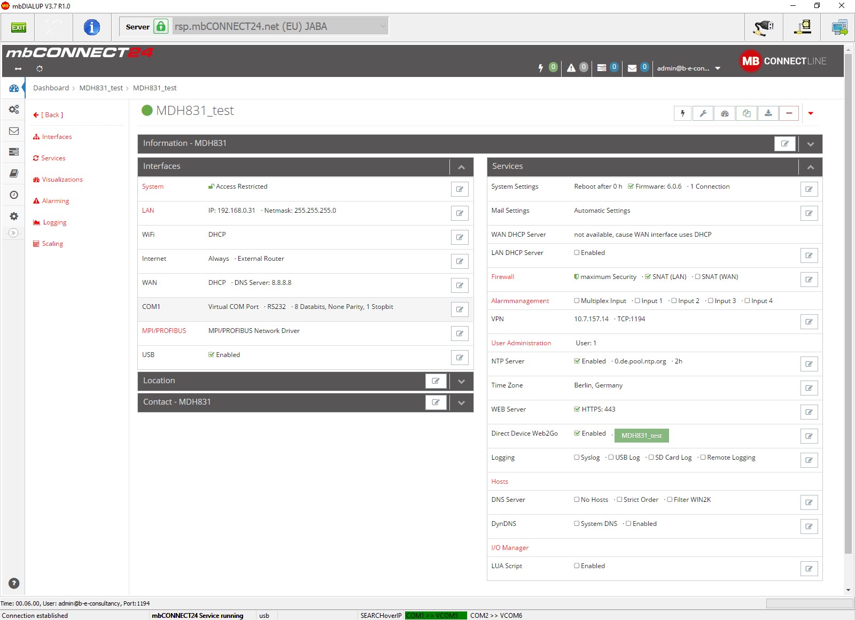Edit the LAN interface row
855x620 pixels.
pos(460,213)
